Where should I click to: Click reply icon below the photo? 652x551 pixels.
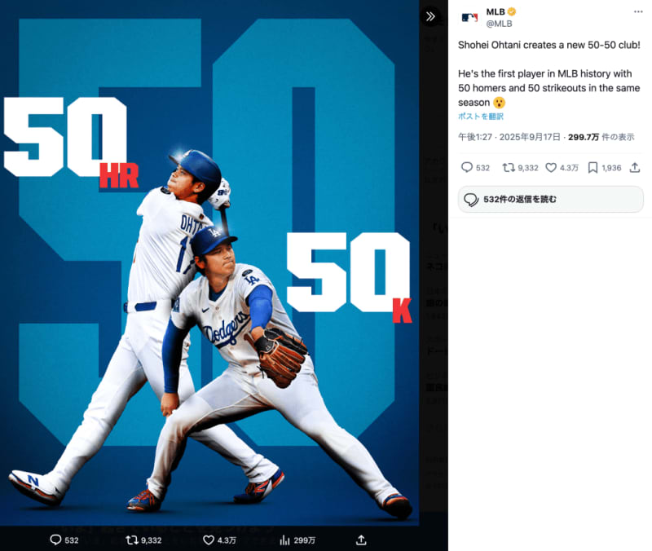click(55, 540)
